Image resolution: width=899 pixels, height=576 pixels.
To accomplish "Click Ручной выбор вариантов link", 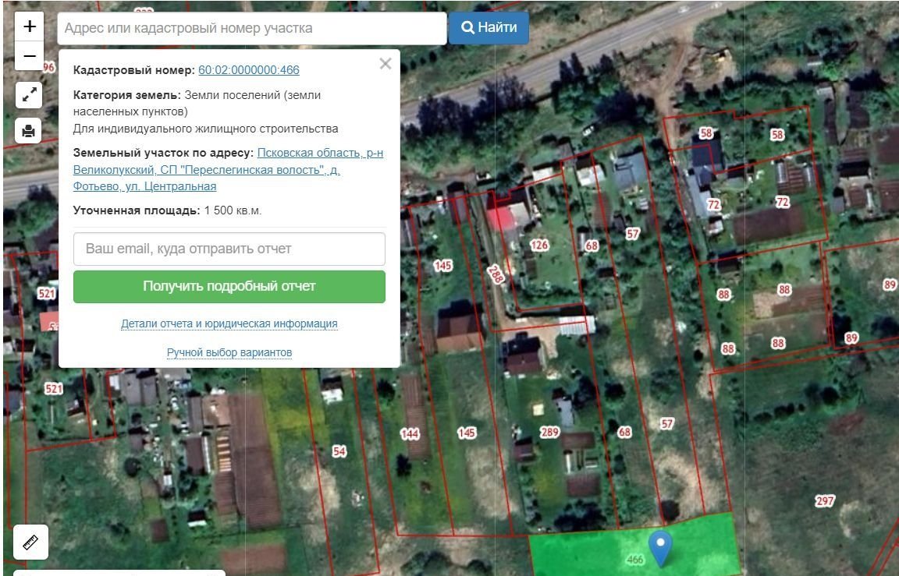I will pyautogui.click(x=229, y=352).
